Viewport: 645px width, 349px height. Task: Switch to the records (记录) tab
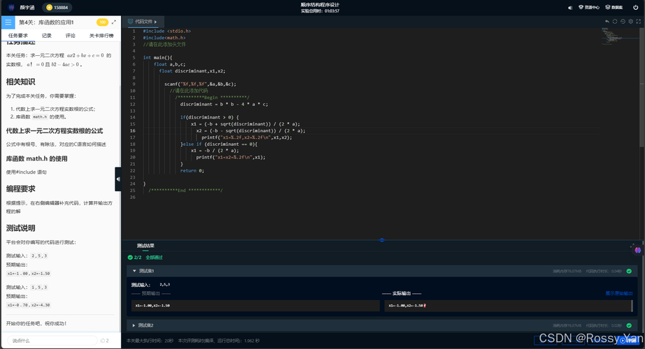point(47,36)
